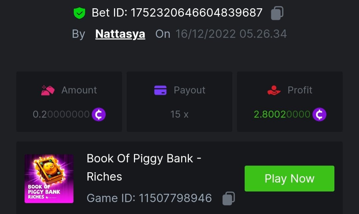
Task: Copy the Game ID number
Action: (228, 198)
